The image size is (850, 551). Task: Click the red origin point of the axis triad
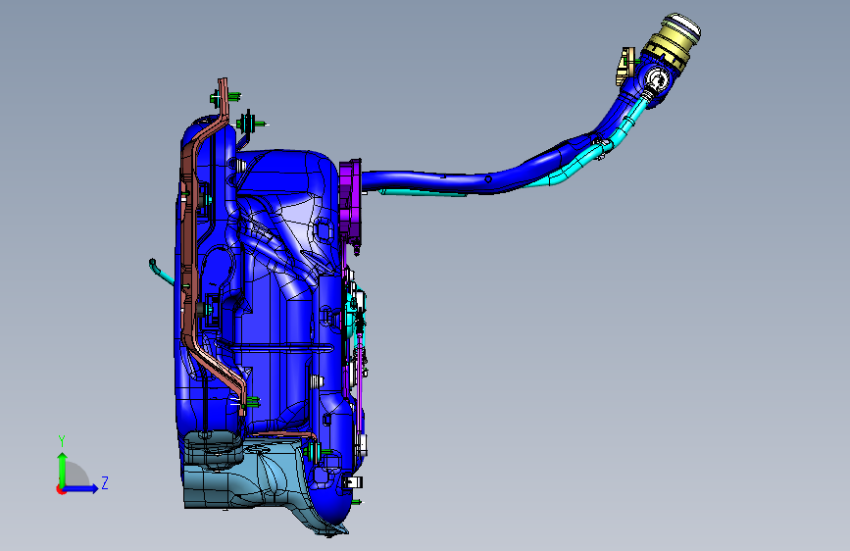[61, 489]
